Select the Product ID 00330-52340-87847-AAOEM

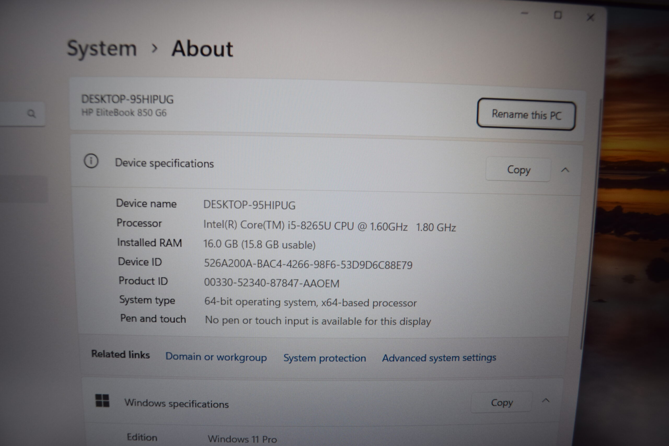point(272,283)
